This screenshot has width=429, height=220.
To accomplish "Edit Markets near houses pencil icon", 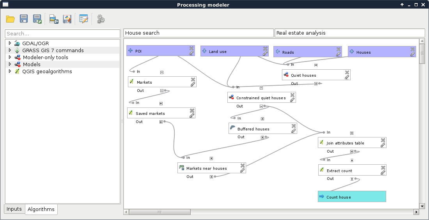I will 243,170.
